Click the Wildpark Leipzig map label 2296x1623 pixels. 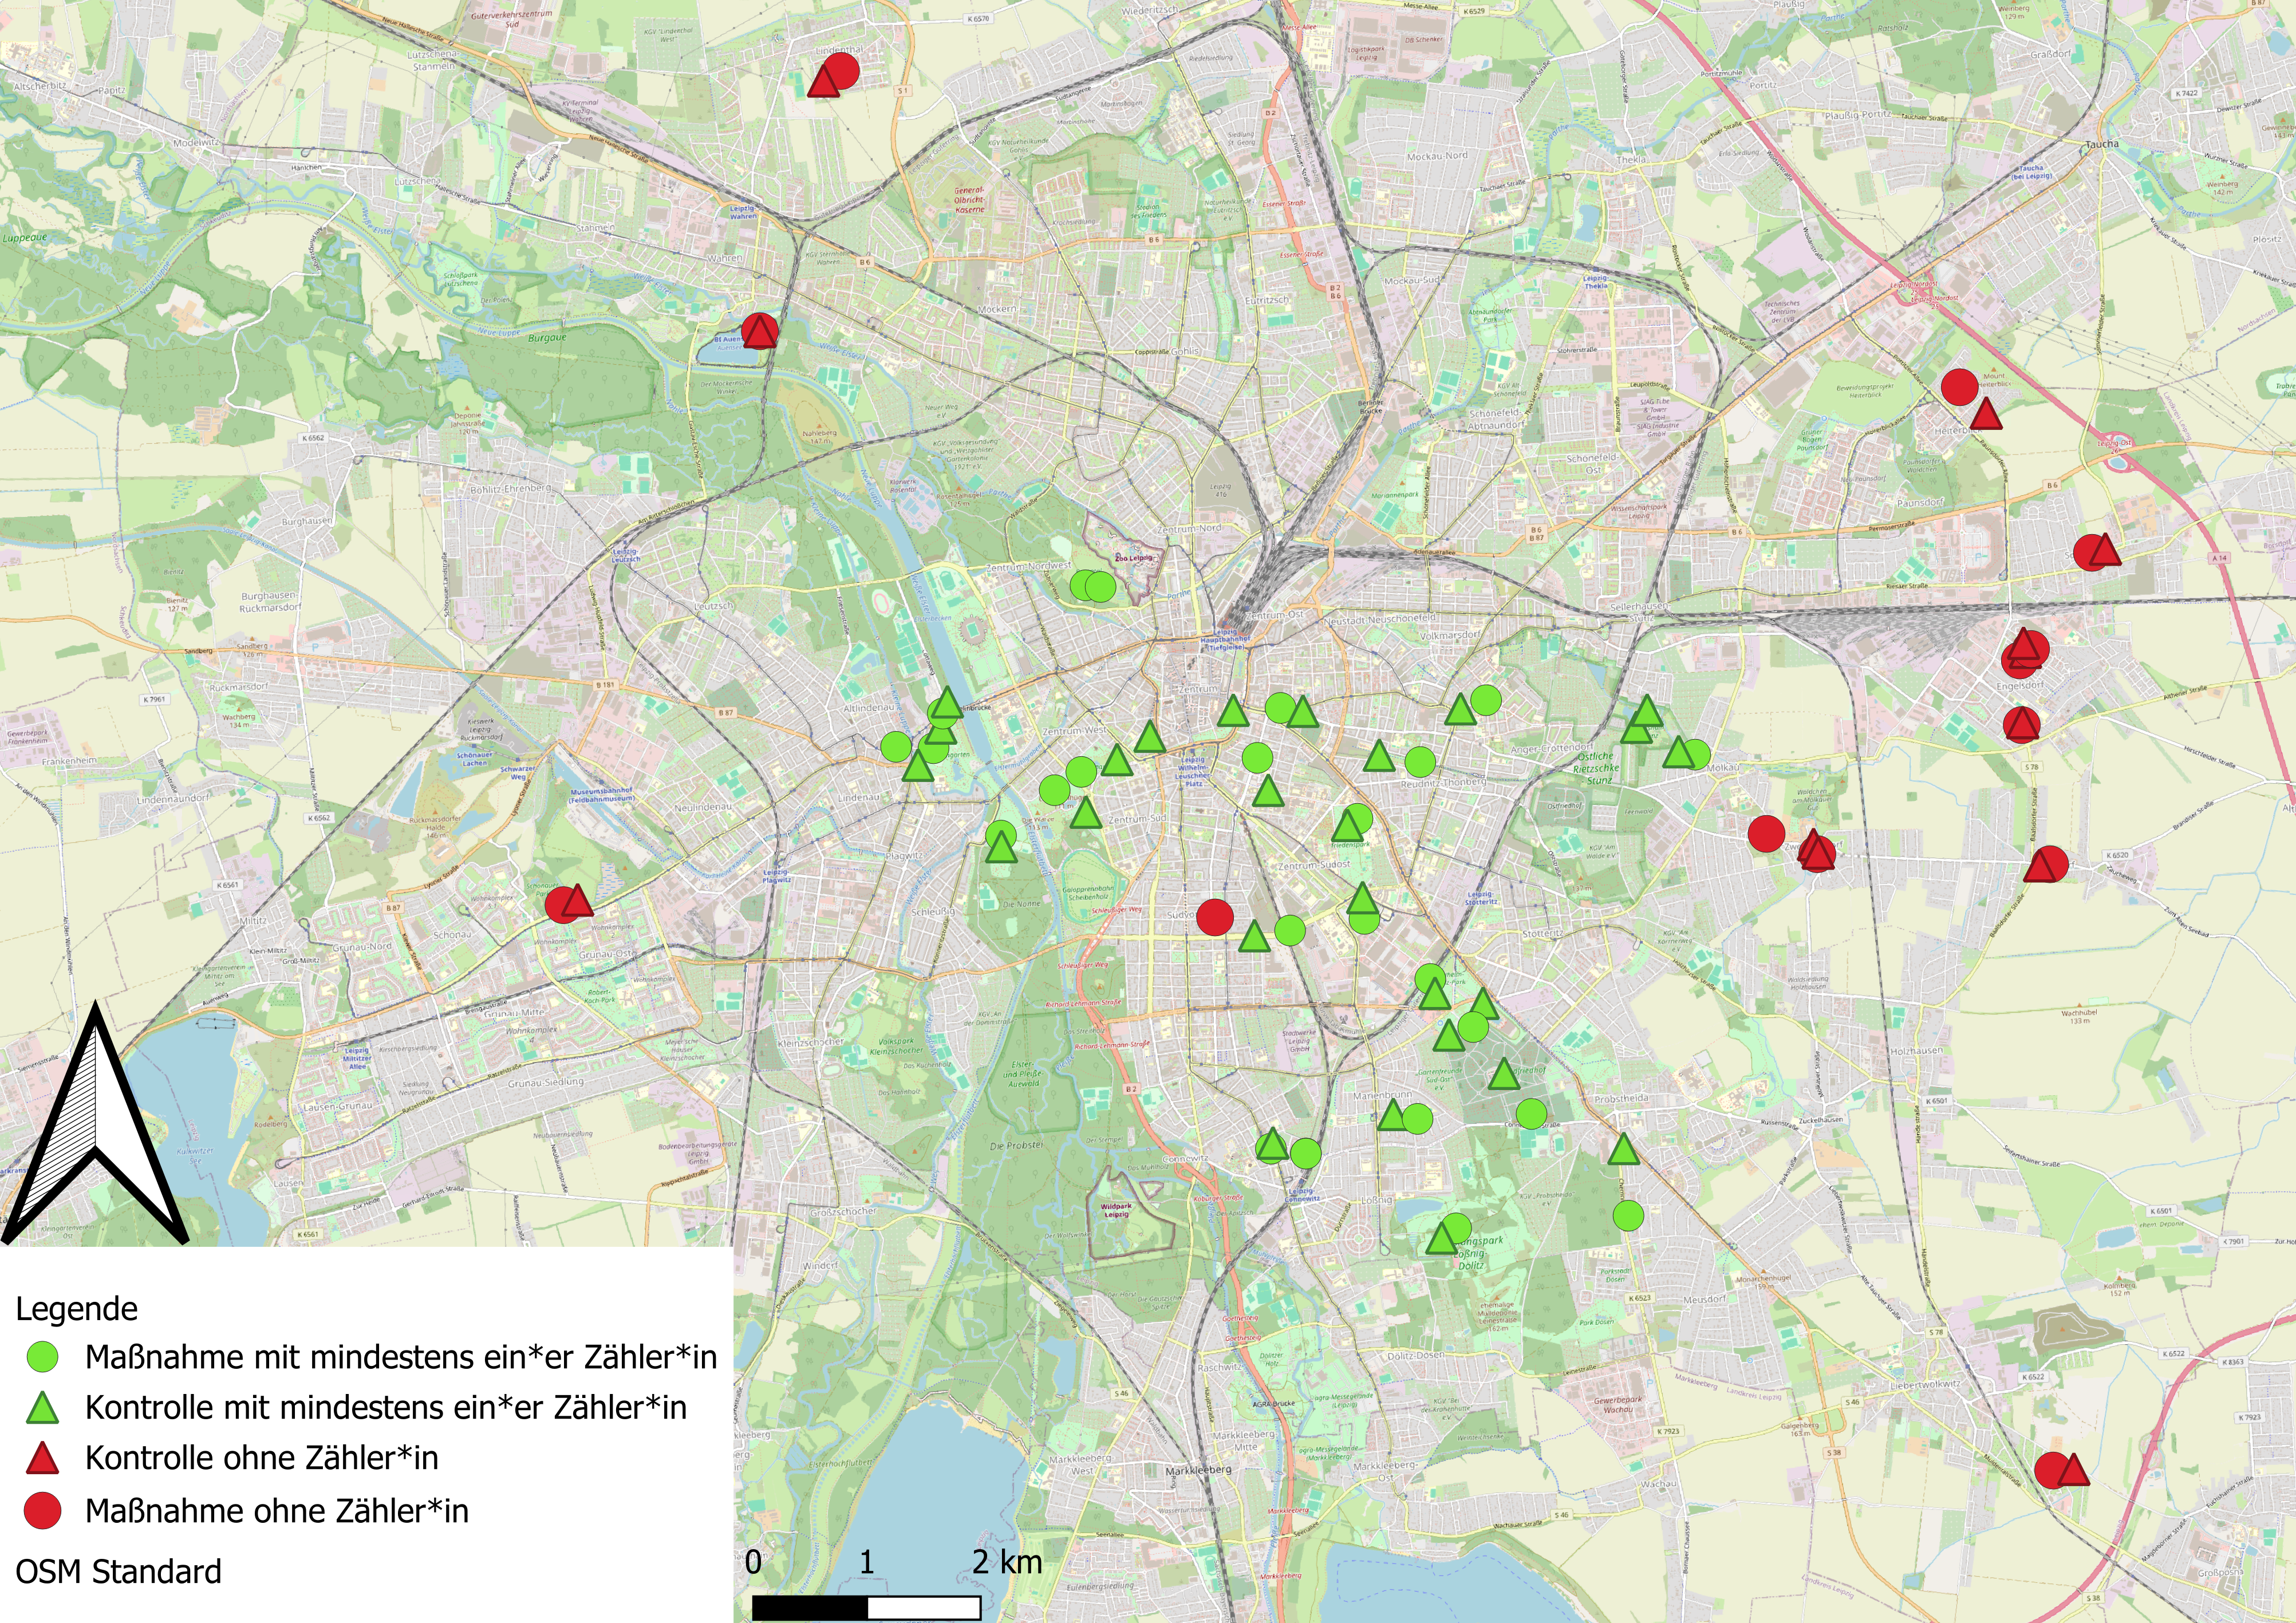pos(1117,1210)
